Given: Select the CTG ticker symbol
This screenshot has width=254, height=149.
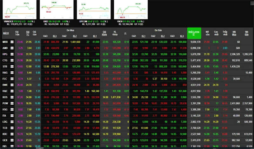Looking at the screenshot, I should (x=5, y=60).
